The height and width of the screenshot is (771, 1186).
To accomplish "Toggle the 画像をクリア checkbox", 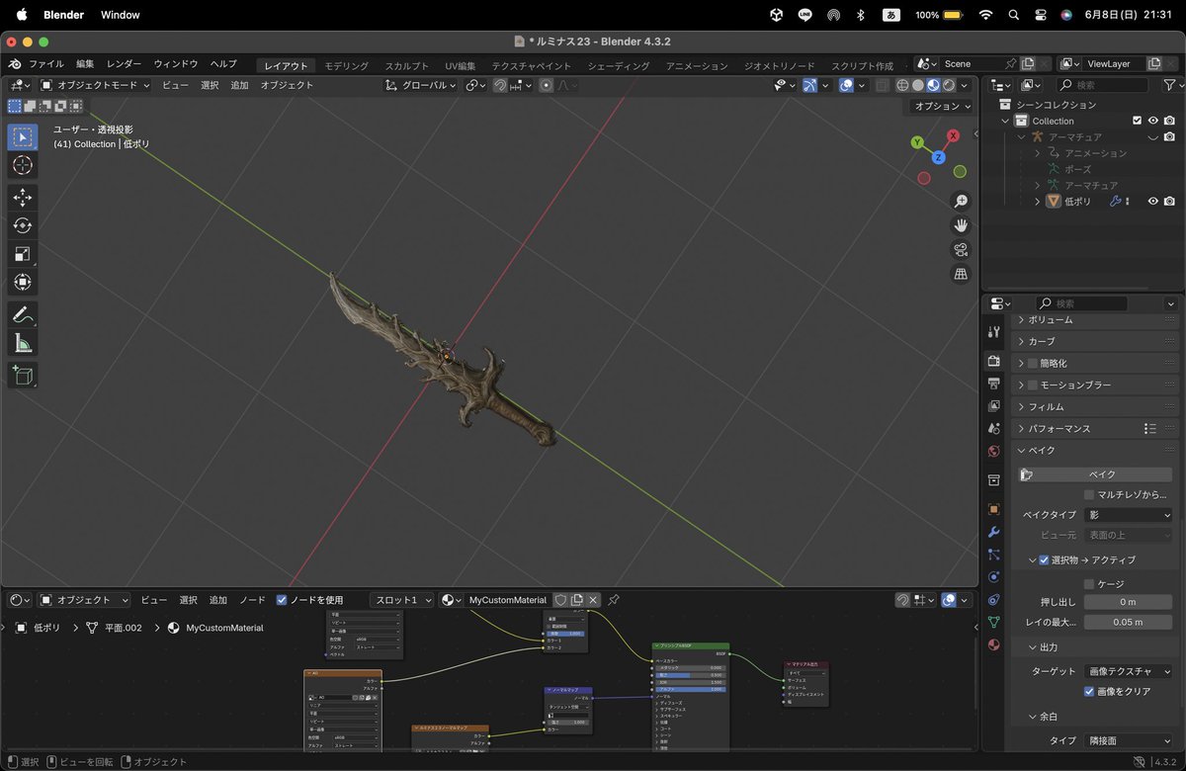I will (x=1089, y=691).
